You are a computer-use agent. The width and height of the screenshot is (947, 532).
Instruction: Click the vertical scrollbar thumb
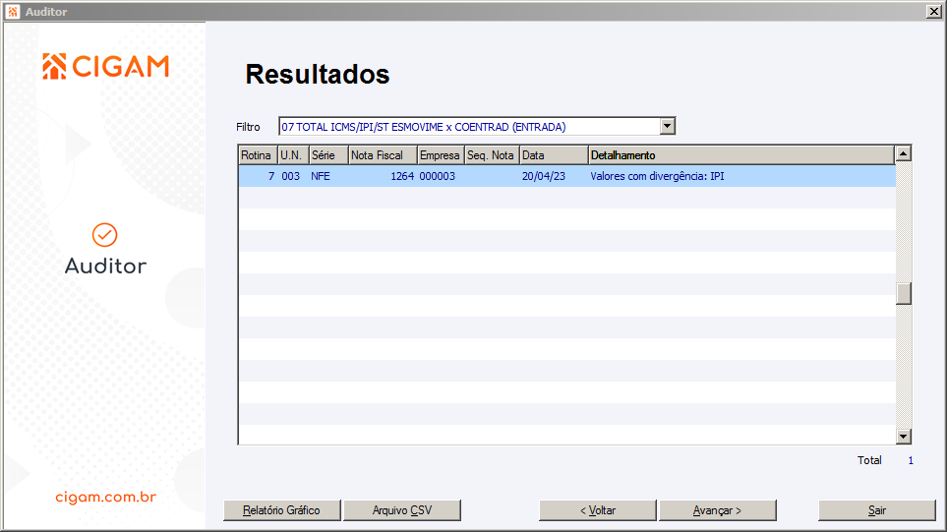tap(903, 293)
